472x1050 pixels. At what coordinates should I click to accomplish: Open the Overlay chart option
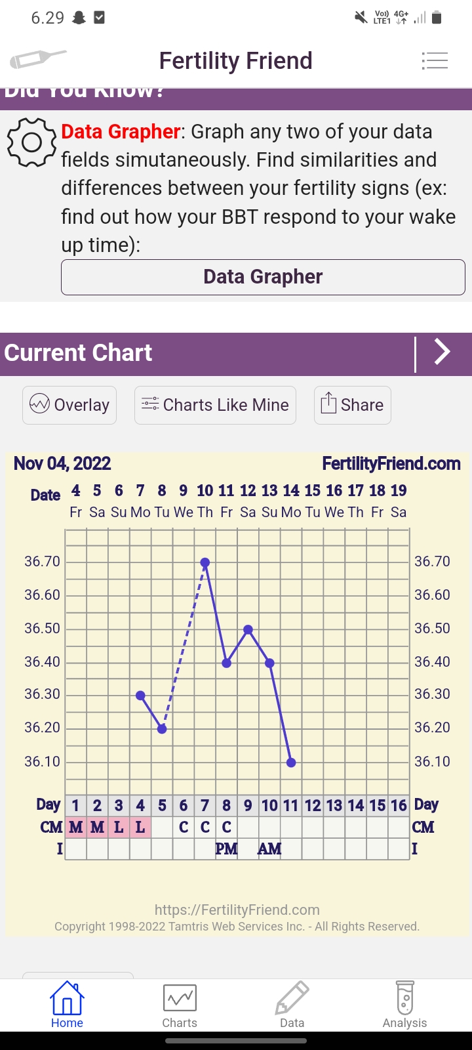[69, 405]
